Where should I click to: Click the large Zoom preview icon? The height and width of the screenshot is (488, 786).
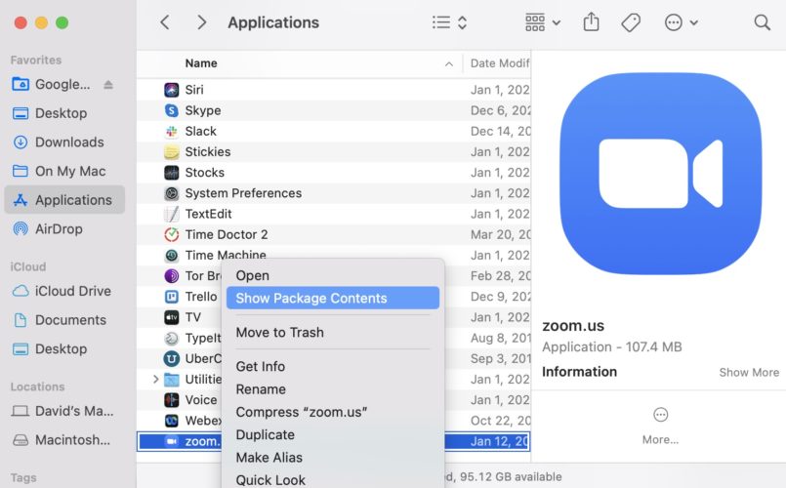click(x=660, y=174)
